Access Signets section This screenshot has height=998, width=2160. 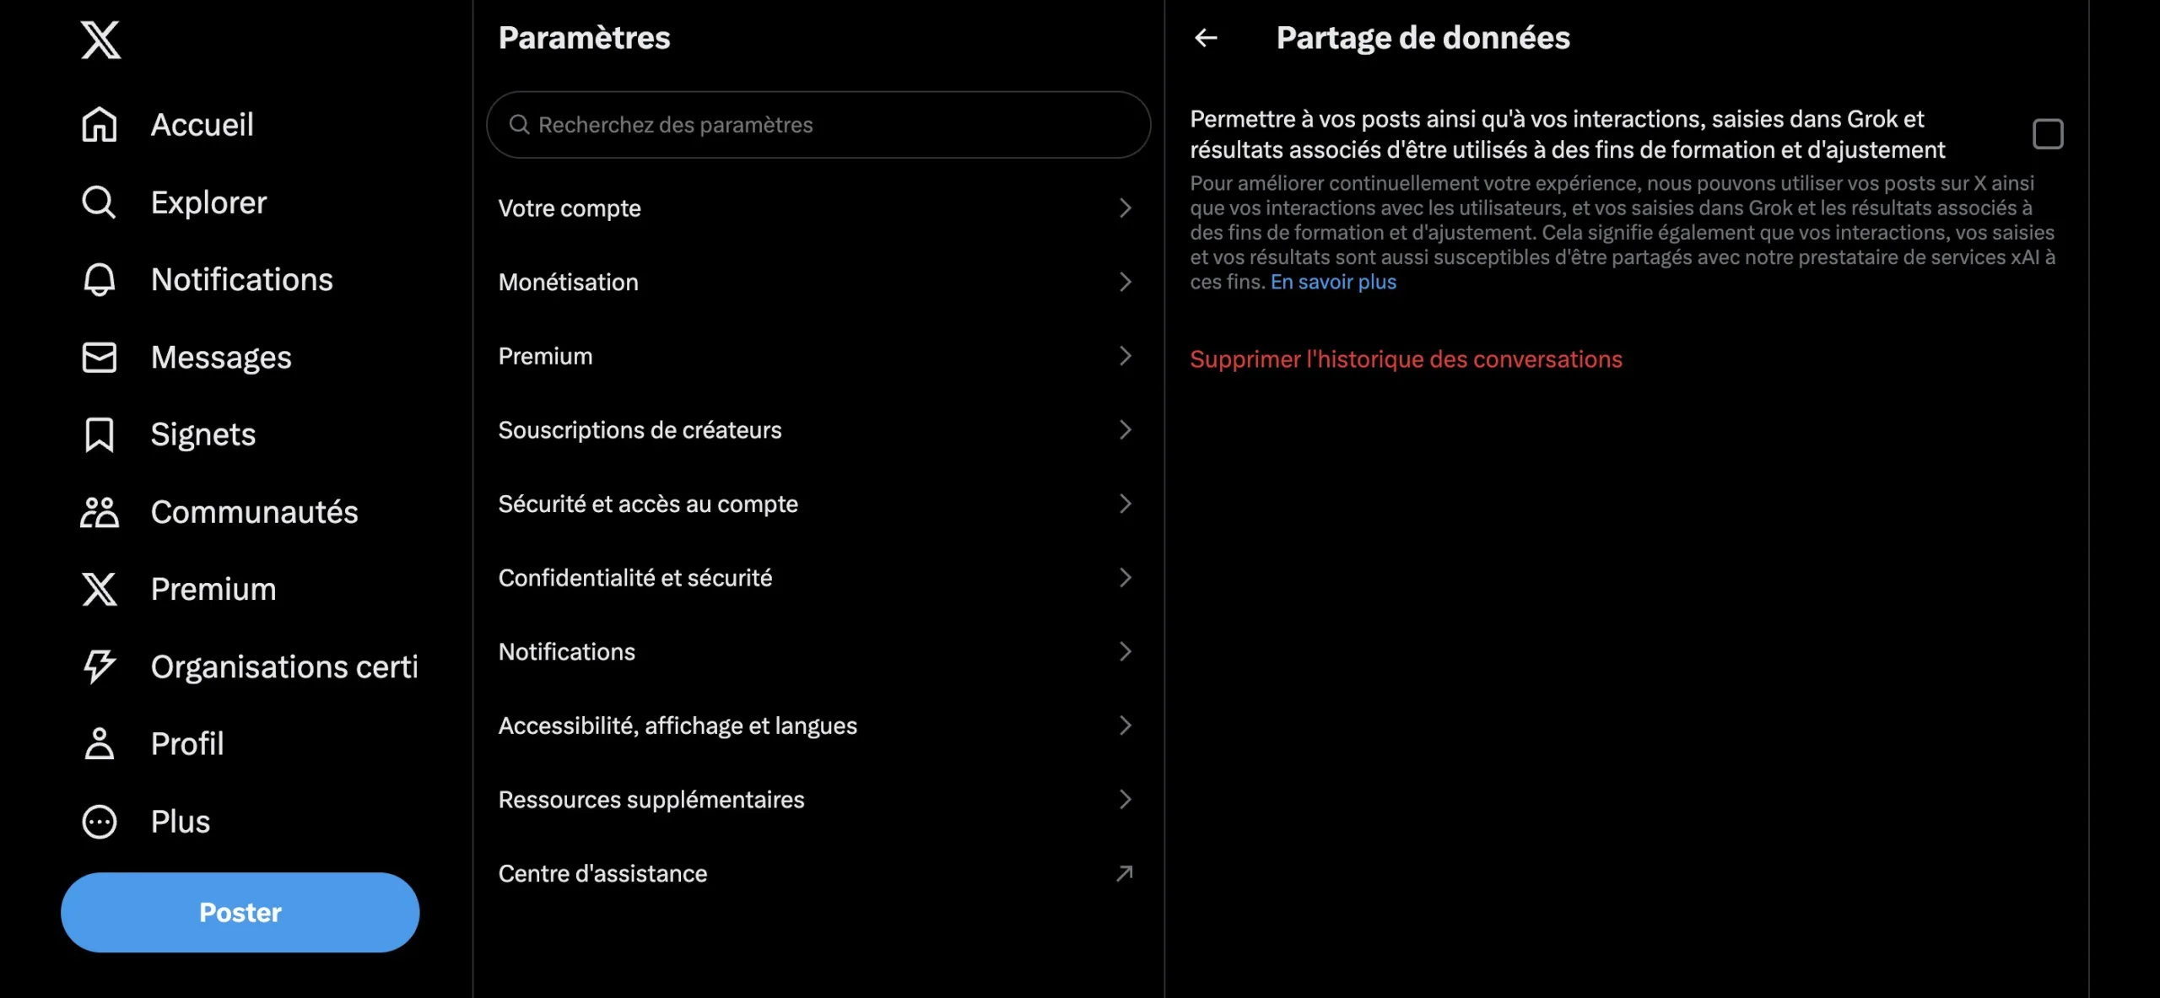coord(202,434)
